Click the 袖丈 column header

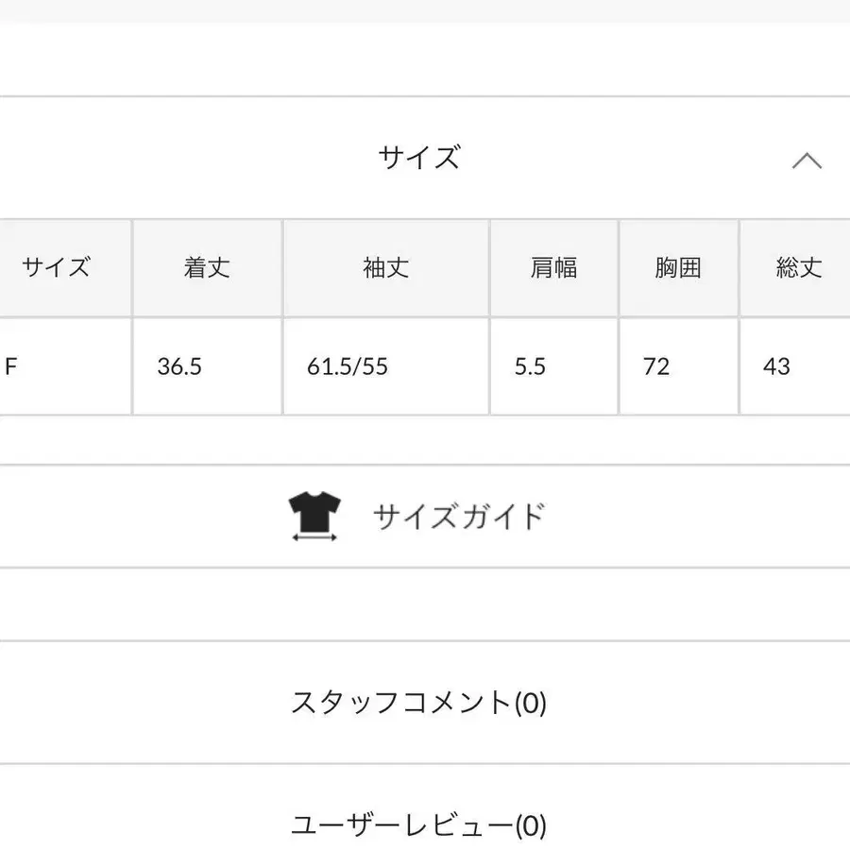[385, 268]
